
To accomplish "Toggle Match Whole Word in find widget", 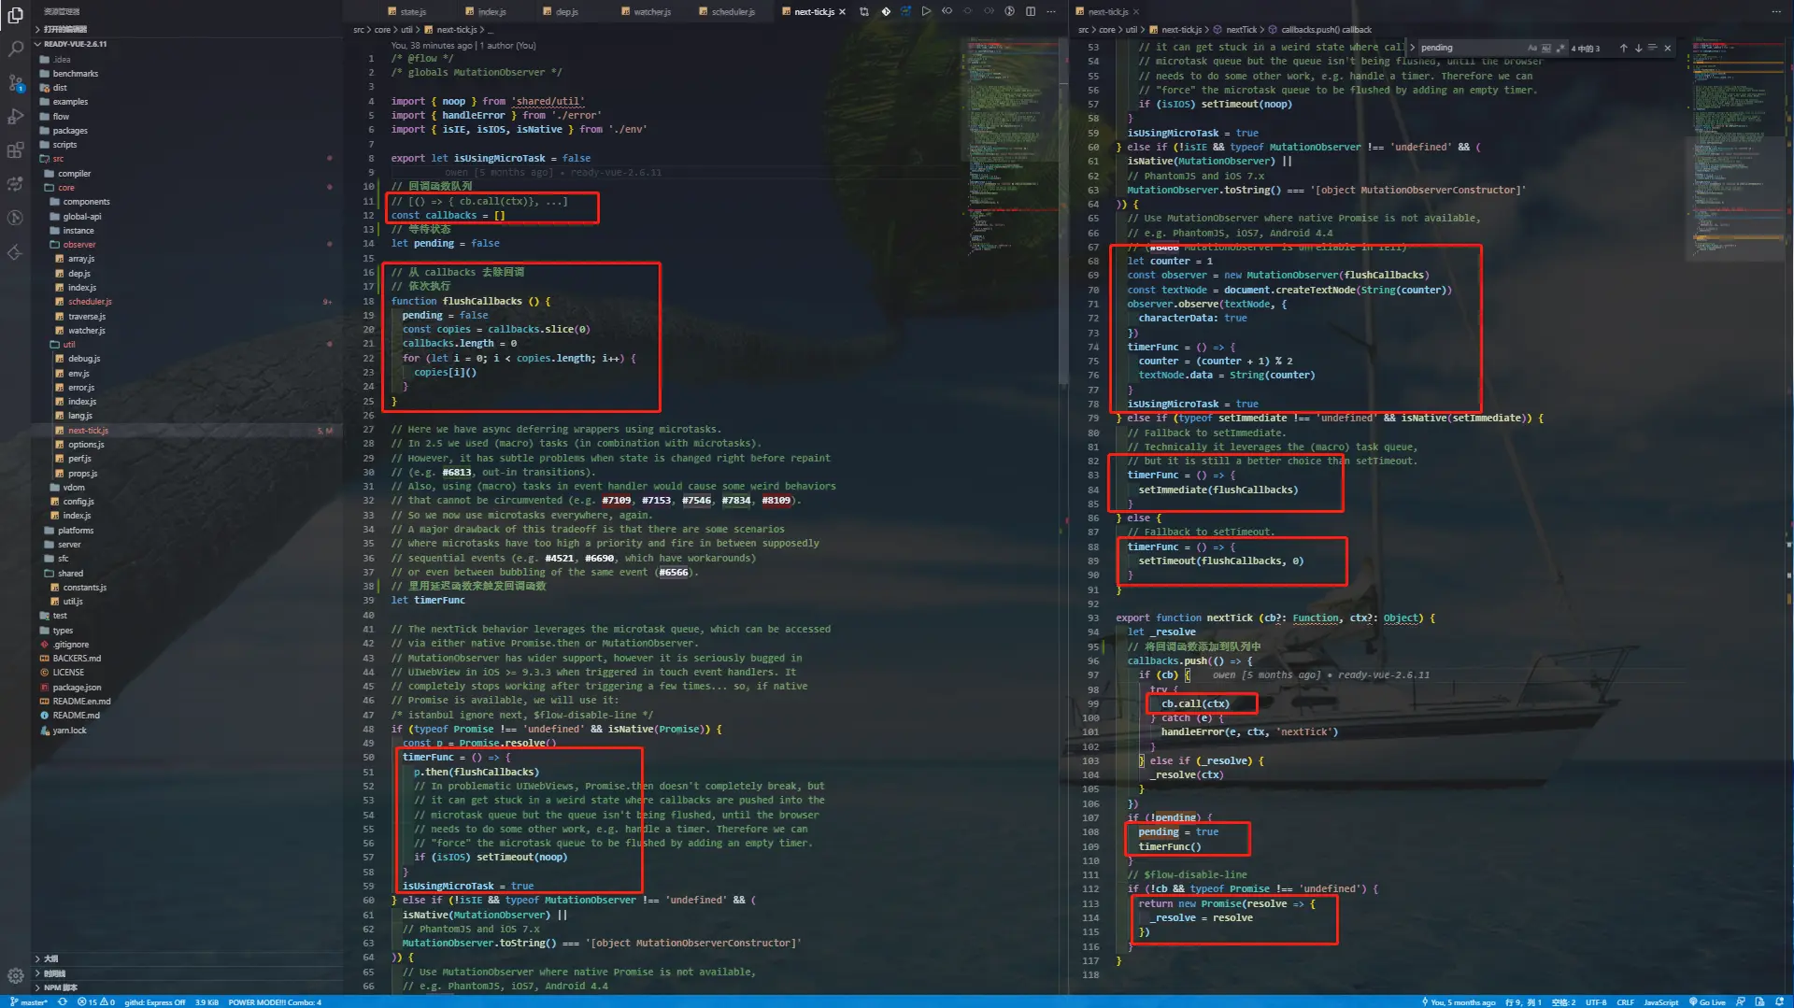I will tap(1545, 48).
